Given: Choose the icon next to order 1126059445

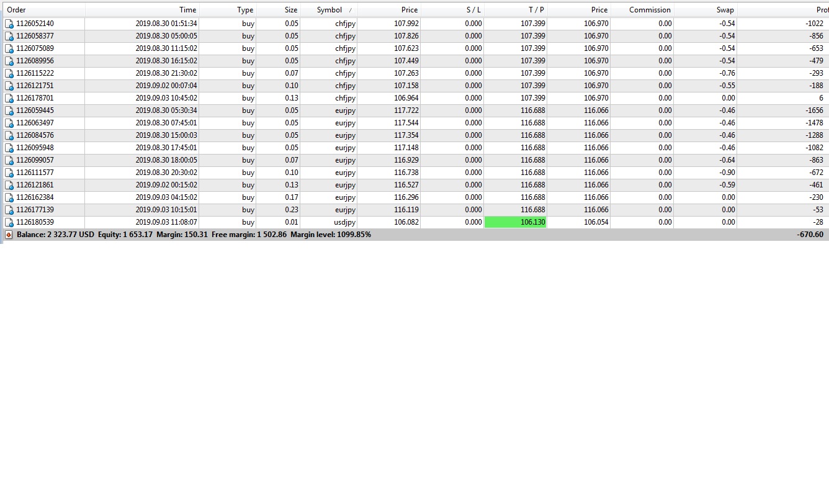Looking at the screenshot, I should (x=9, y=110).
